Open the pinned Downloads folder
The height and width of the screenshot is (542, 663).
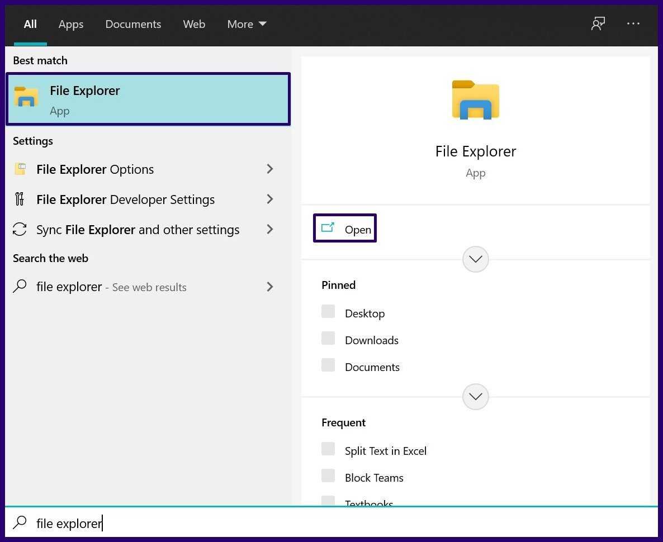click(x=371, y=340)
